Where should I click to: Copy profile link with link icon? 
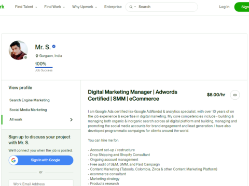[x=235, y=95]
